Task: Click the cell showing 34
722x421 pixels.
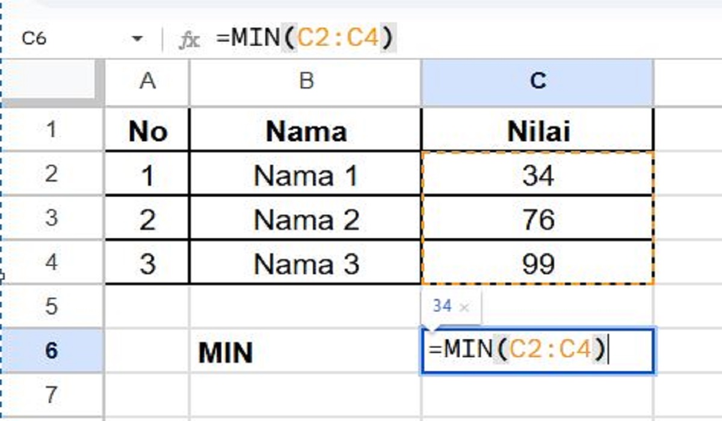Action: [x=537, y=176]
